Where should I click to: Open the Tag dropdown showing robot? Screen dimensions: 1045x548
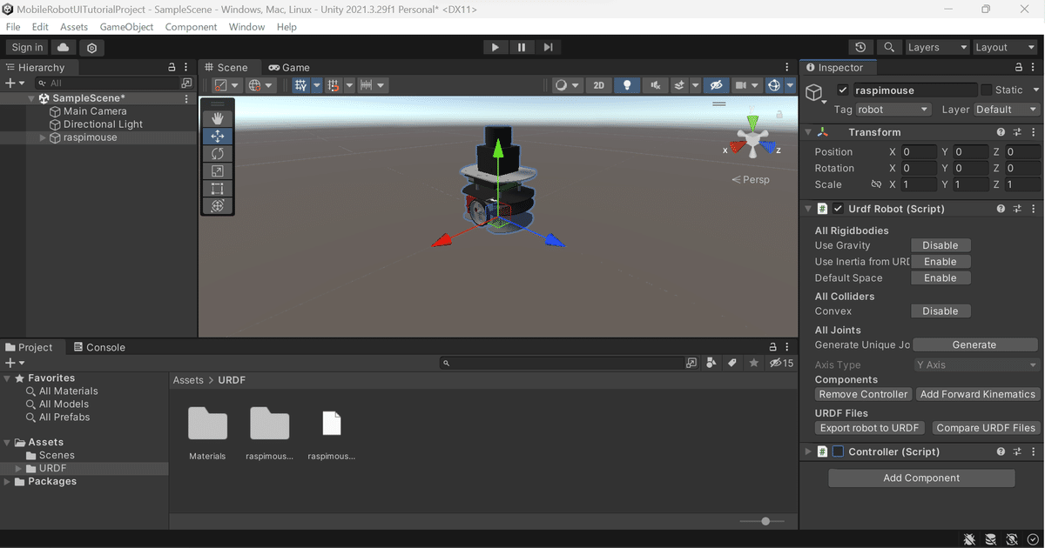pyautogui.click(x=893, y=110)
